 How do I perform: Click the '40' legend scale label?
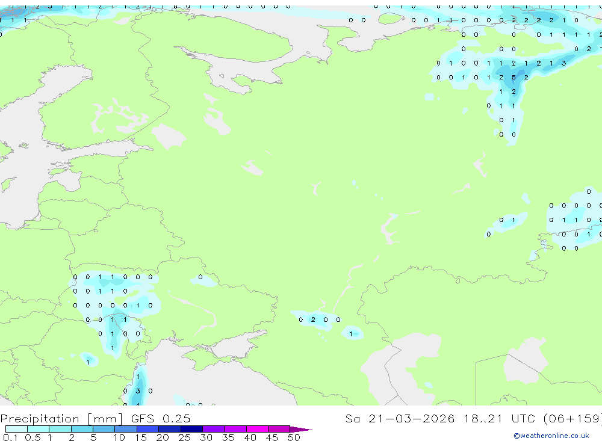tap(250, 437)
